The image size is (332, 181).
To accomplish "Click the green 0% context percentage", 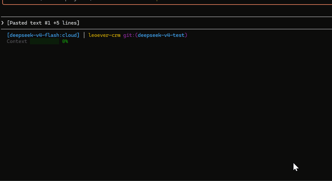I will [65, 41].
